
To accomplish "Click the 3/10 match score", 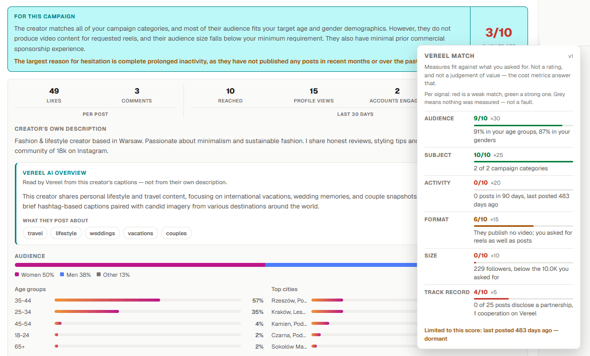I will [x=499, y=32].
